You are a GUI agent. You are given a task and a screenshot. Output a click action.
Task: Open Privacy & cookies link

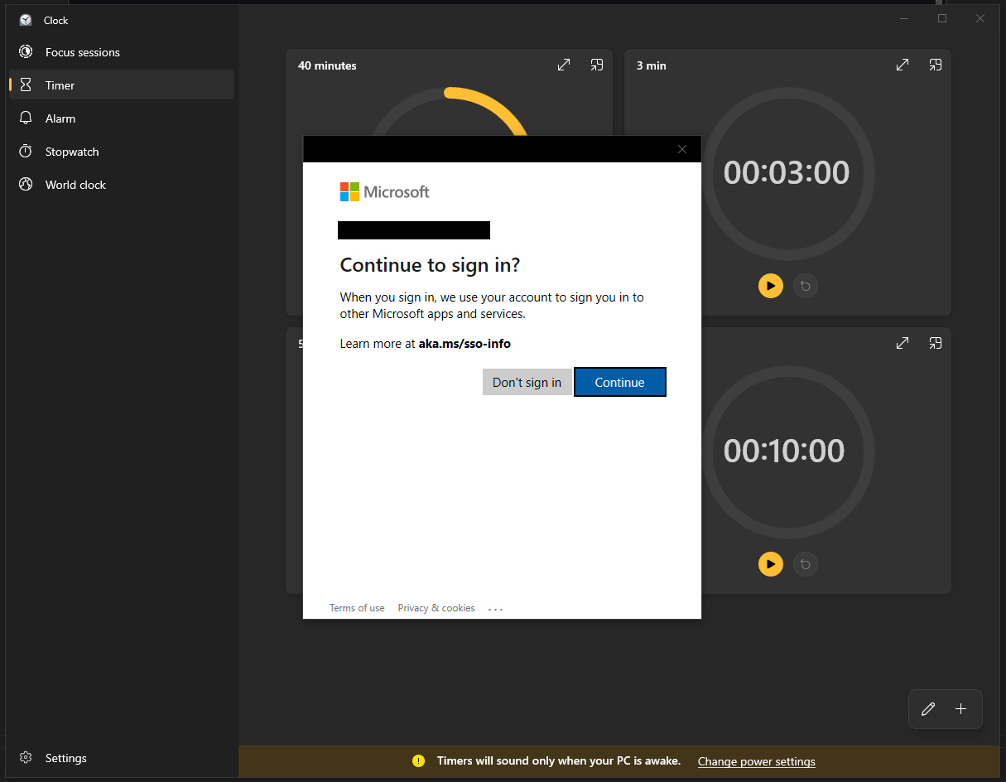436,608
